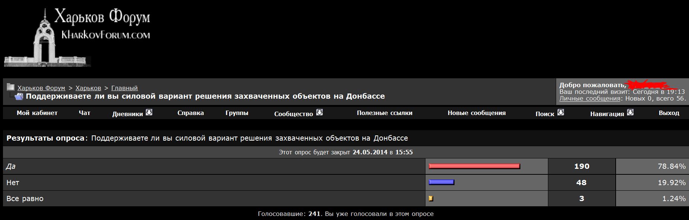
Task: Click the blue Нет result bar
Action: tap(441, 182)
